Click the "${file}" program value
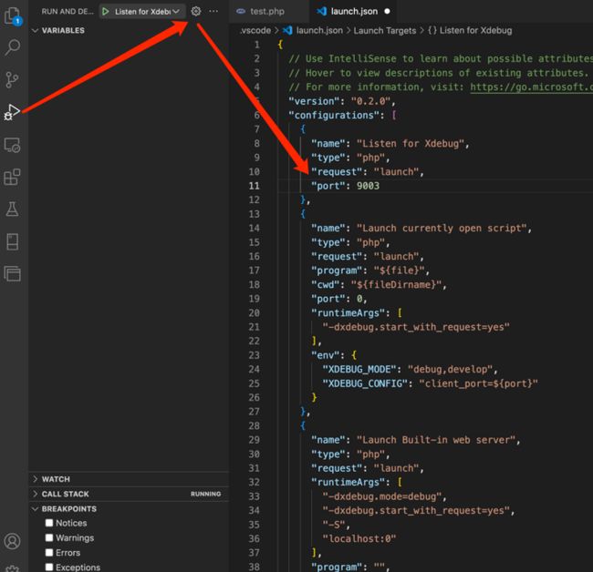593x572 pixels. (x=399, y=271)
